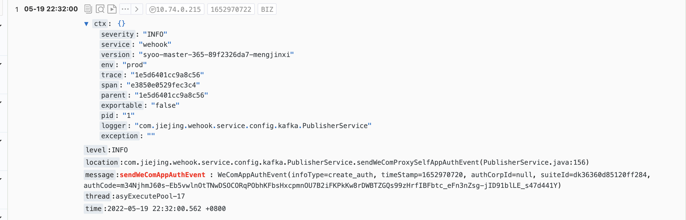Viewport: 686px width, 220px height.
Task: Click the BIZ tag
Action: [x=267, y=9]
